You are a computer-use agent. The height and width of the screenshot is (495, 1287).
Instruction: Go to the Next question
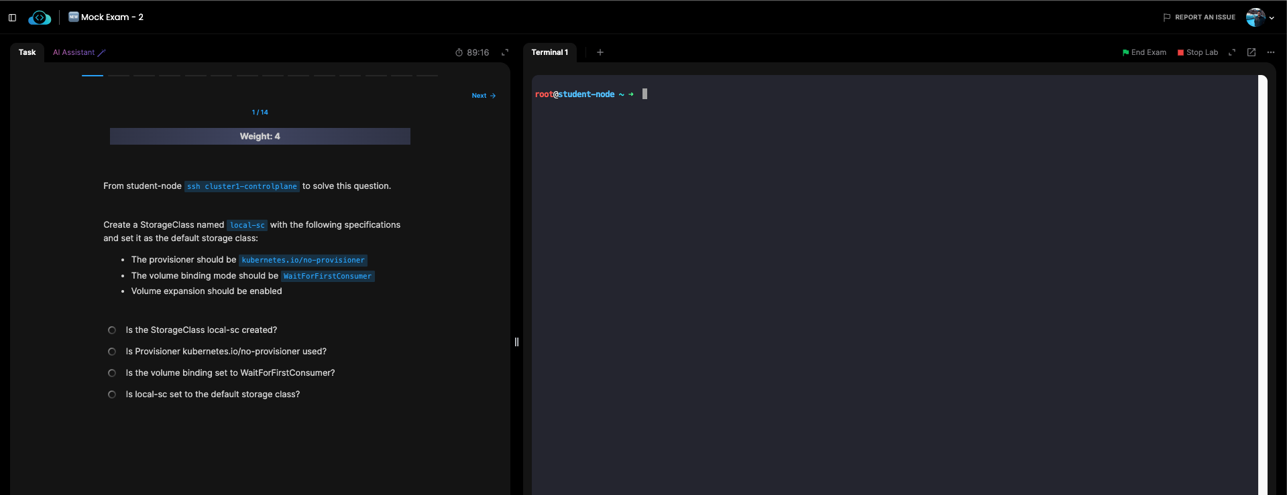coord(484,96)
